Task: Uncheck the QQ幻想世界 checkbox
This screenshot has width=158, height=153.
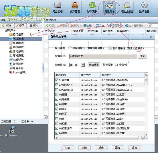Action: 57,128
